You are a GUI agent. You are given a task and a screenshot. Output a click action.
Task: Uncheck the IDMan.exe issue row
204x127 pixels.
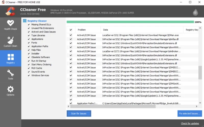[71, 35]
